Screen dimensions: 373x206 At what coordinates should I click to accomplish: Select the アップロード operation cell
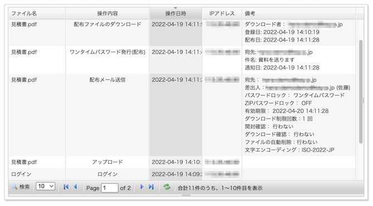point(107,162)
